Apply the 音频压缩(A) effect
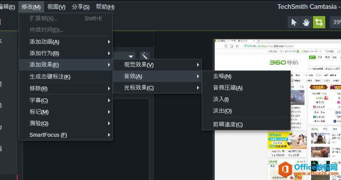Image resolution: width=341 pixels, height=180 pixels. tap(246, 88)
